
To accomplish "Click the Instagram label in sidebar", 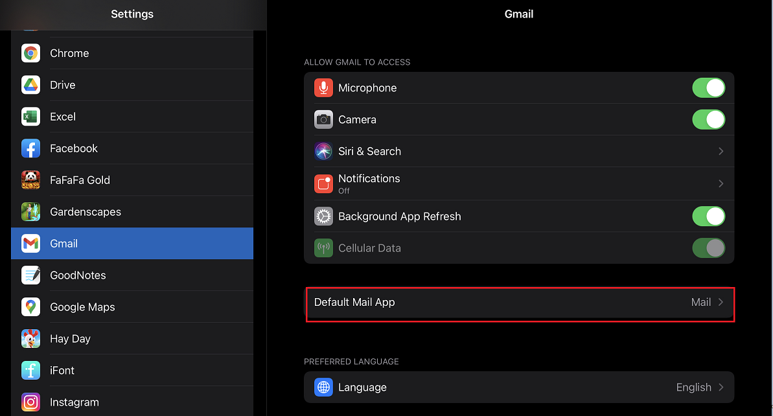I will point(75,402).
